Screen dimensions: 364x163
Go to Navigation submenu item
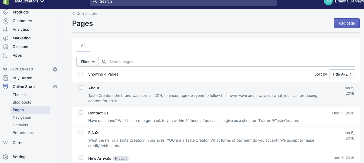22,117
